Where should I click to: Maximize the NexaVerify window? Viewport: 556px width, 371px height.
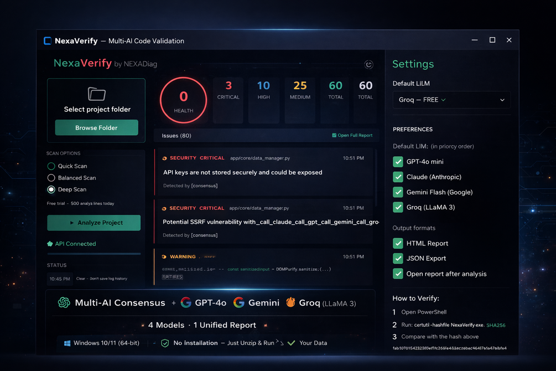[x=492, y=40]
